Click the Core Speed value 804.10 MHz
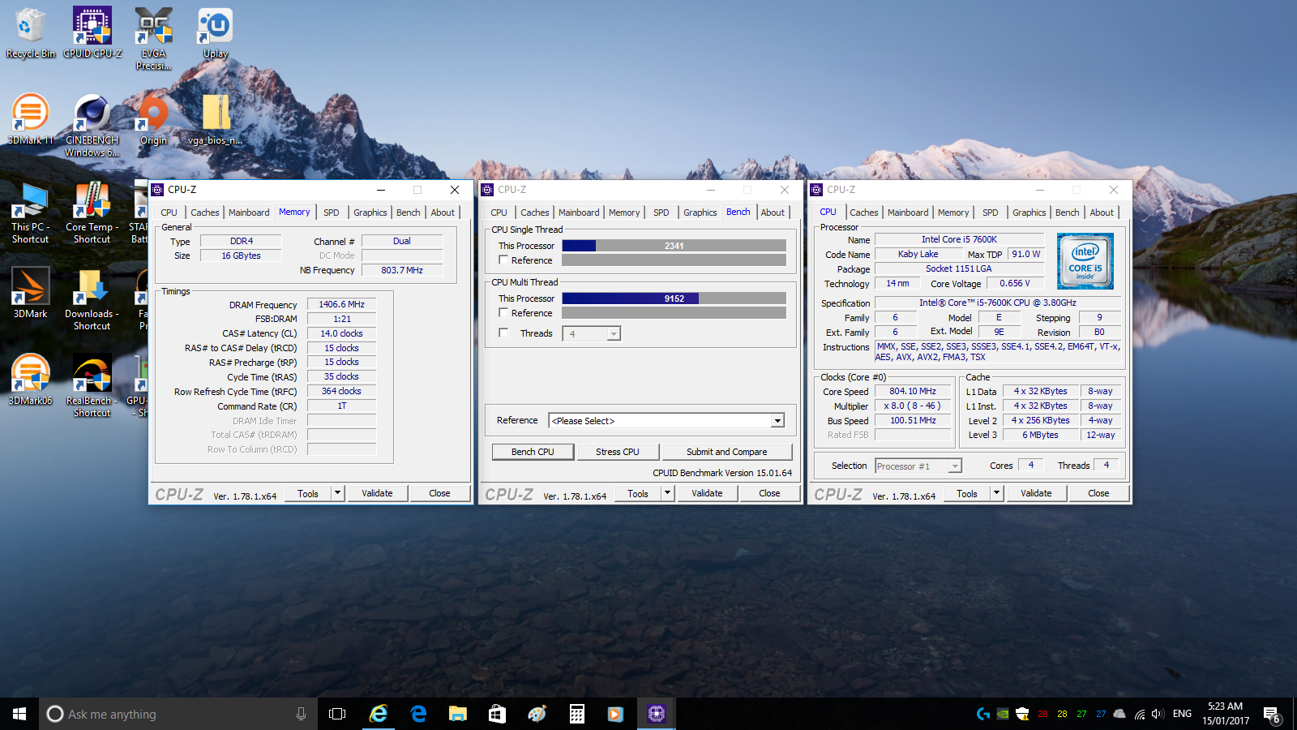Image resolution: width=1297 pixels, height=730 pixels. point(913,391)
